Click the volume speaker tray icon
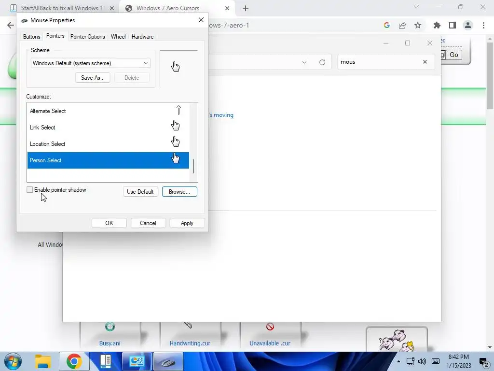Screen dimensions: 494x371 pyautogui.click(x=422, y=361)
